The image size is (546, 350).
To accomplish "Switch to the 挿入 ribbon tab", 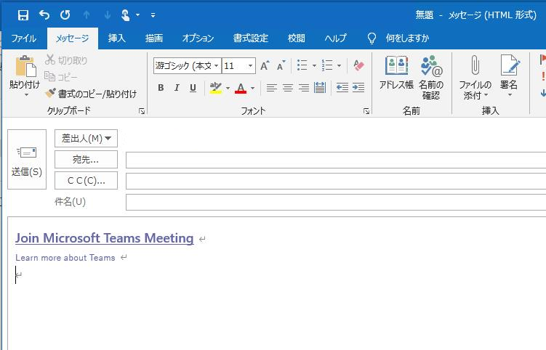I will 116,38.
